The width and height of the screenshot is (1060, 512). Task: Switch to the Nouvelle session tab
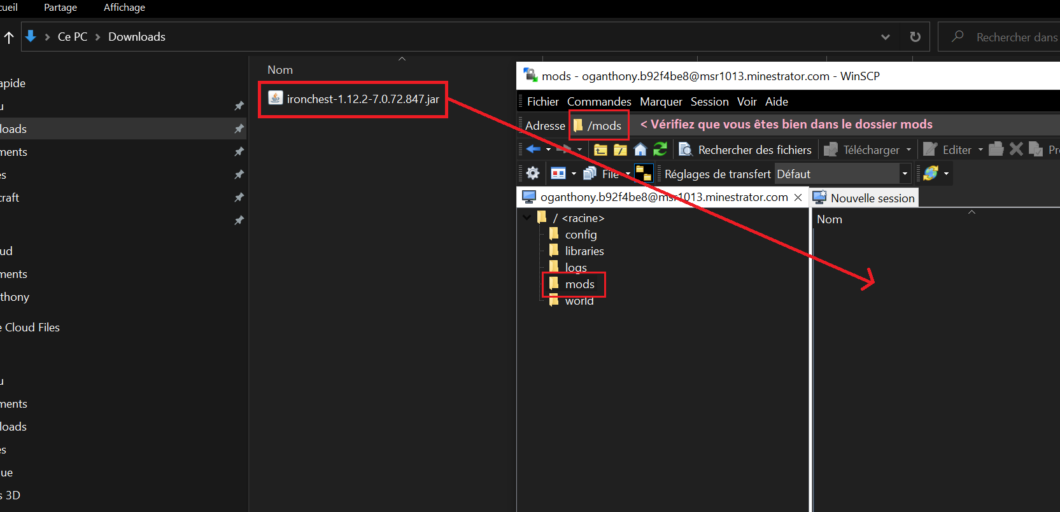[864, 198]
